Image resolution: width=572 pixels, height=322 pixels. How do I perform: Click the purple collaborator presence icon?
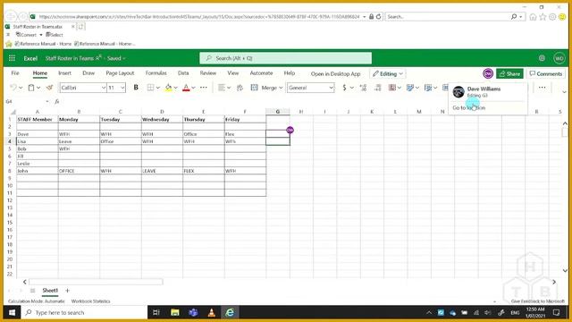click(x=488, y=73)
